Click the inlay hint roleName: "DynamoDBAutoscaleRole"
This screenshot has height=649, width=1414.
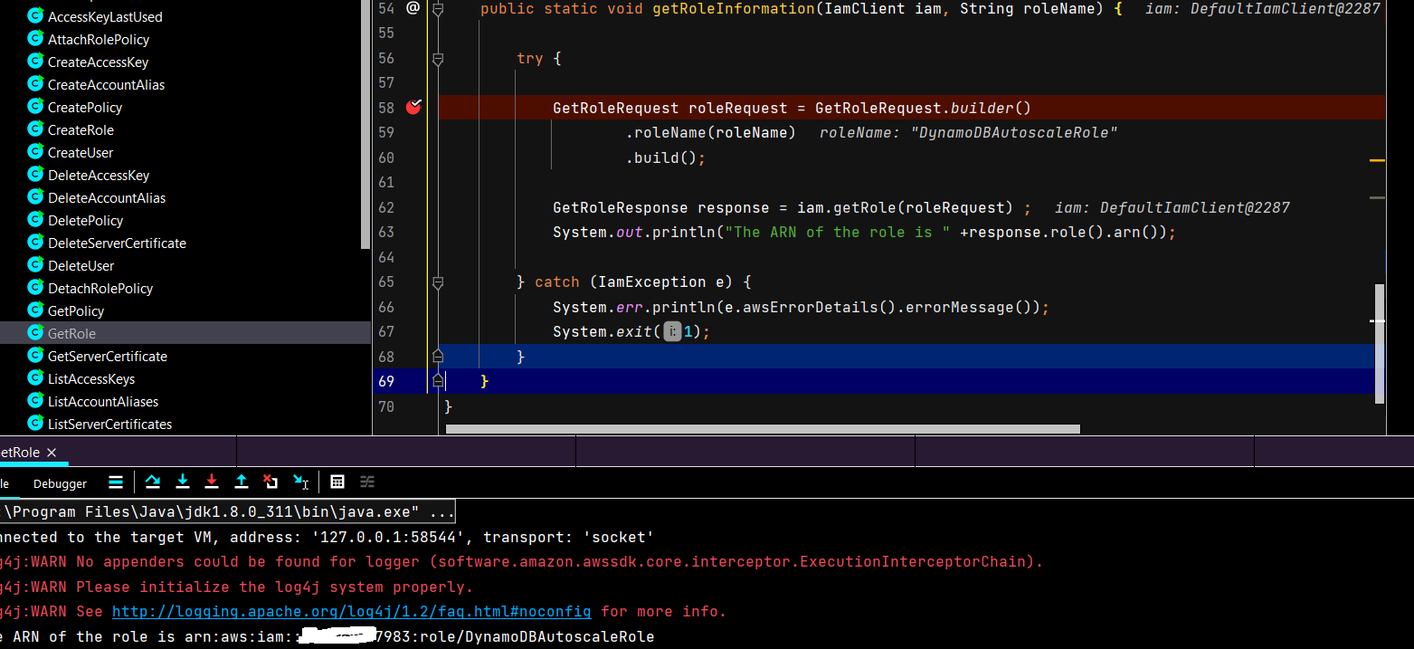tap(969, 133)
